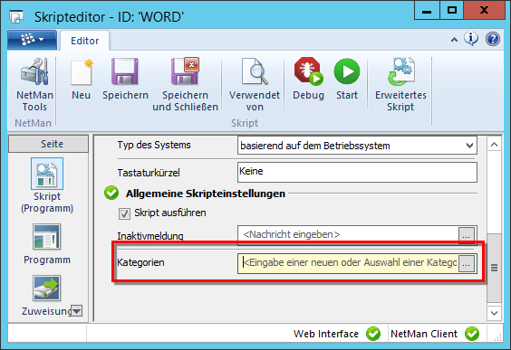Click the NetMan Client status check
The width and height of the screenshot is (511, 350).
[472, 334]
